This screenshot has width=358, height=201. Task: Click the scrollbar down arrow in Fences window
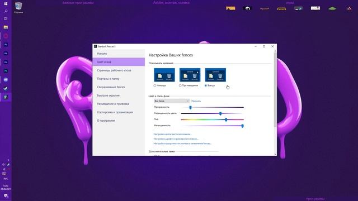point(275,154)
